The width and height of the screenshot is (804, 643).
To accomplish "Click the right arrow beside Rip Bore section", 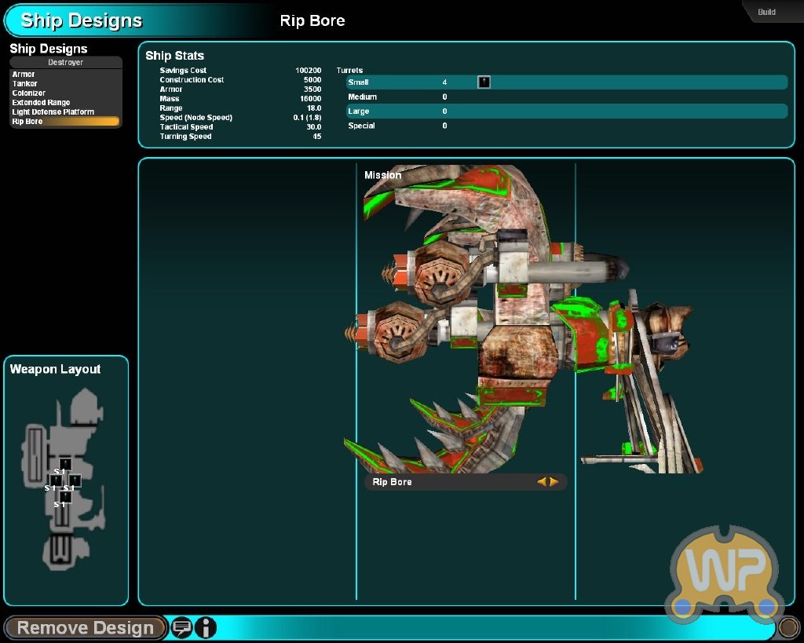I will (x=554, y=482).
